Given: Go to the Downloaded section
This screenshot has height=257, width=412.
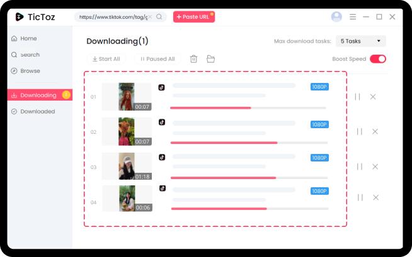Looking at the screenshot, I should (x=37, y=111).
